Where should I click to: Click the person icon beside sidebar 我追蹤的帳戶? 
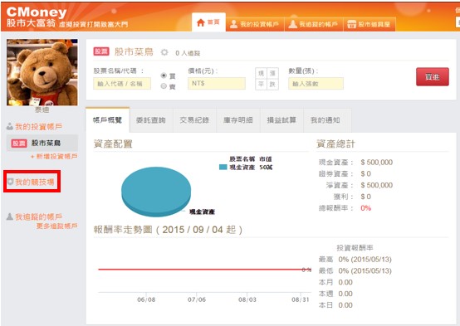tap(10, 217)
